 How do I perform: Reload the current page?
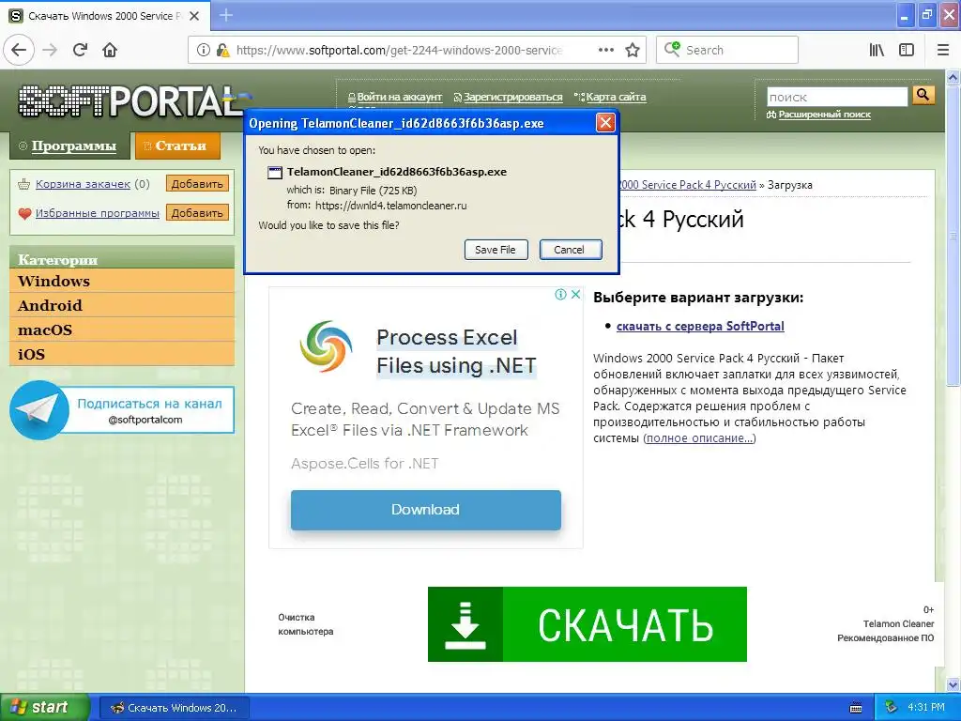pos(81,51)
